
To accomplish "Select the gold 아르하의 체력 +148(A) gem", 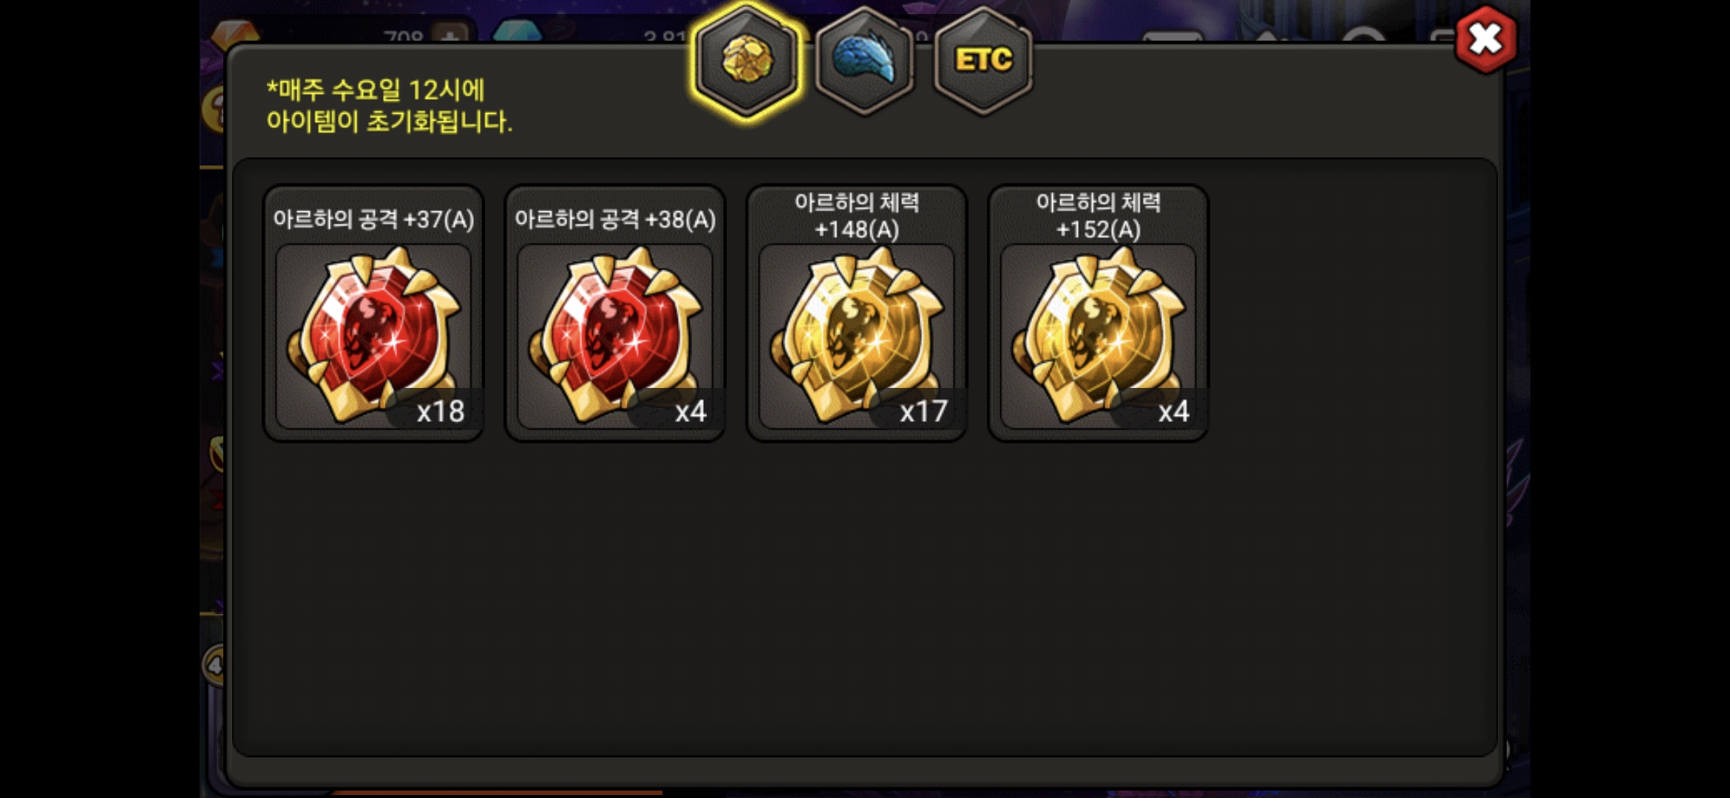I will (x=857, y=336).
